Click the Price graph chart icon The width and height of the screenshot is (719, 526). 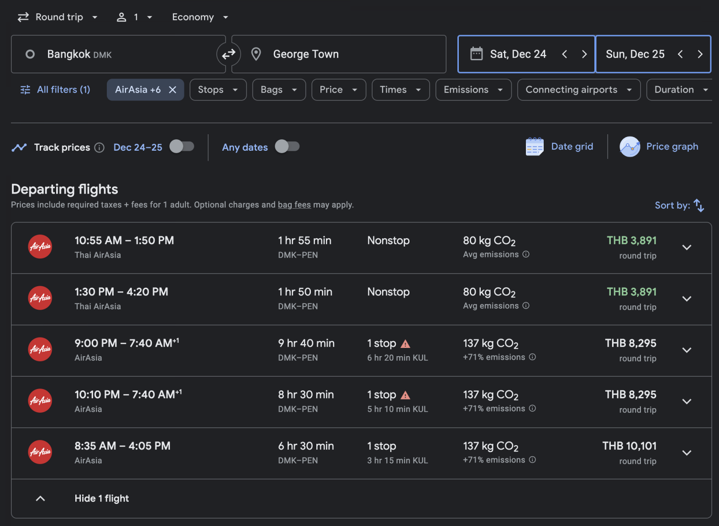630,147
